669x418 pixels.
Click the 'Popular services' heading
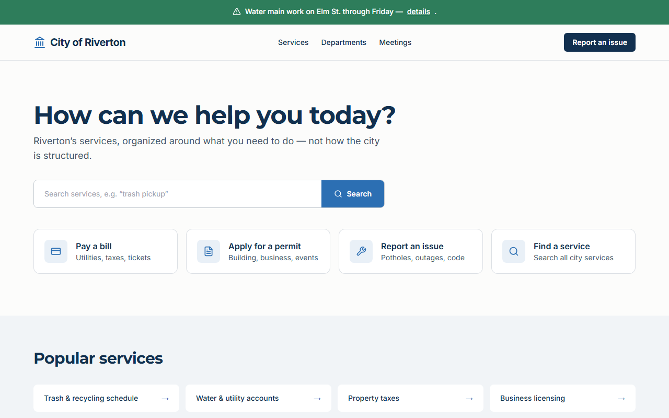tap(98, 358)
